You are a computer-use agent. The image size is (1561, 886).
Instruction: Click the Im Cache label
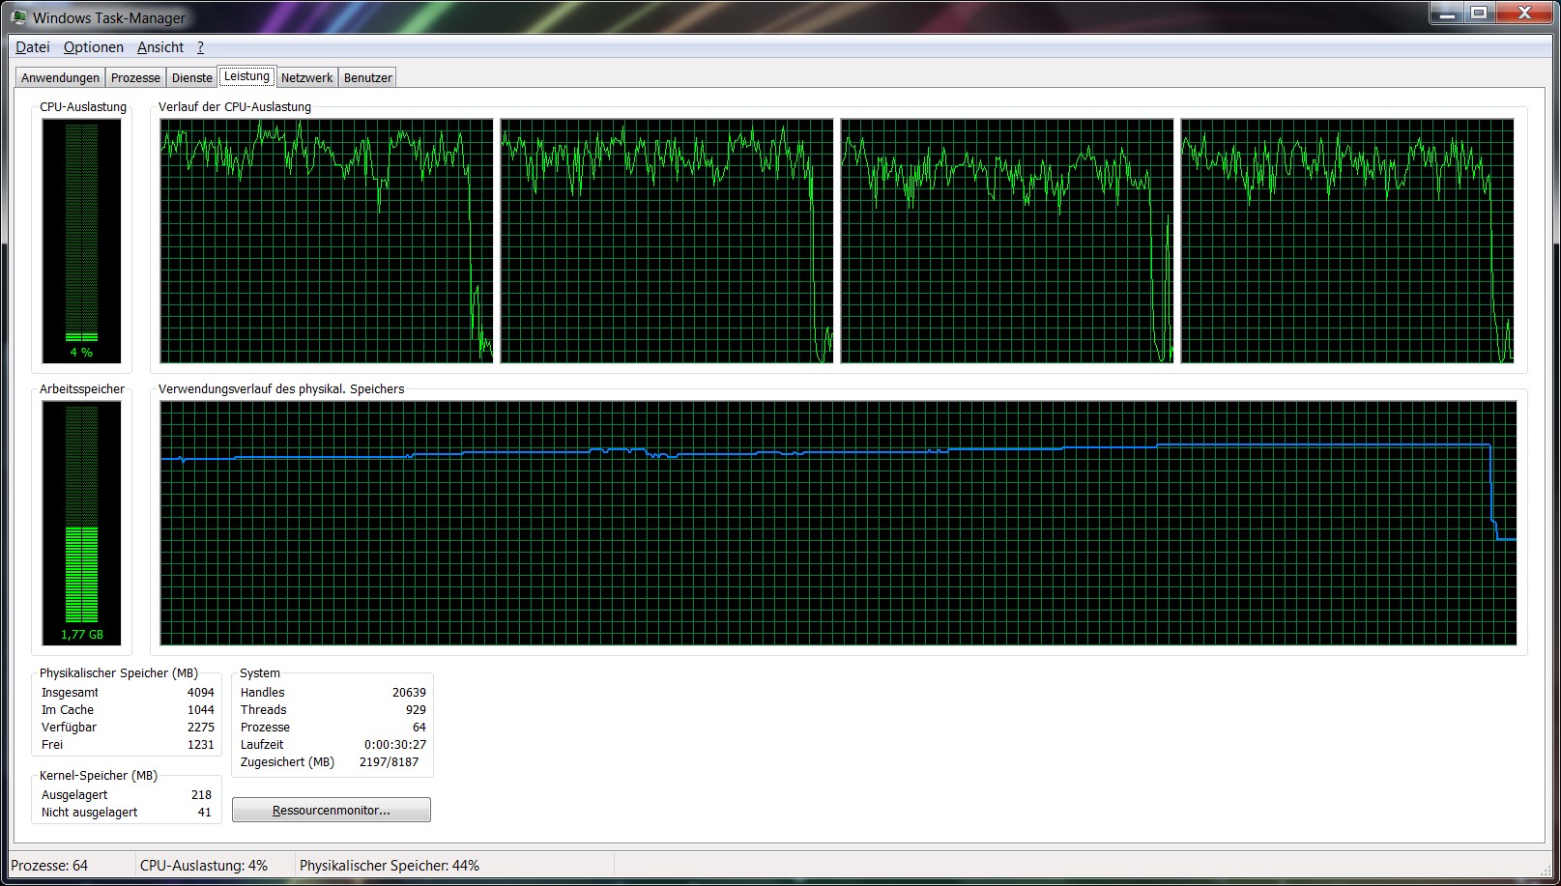click(x=68, y=710)
